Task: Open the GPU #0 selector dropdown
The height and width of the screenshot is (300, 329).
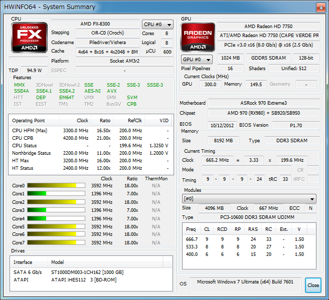Action: coord(196,59)
